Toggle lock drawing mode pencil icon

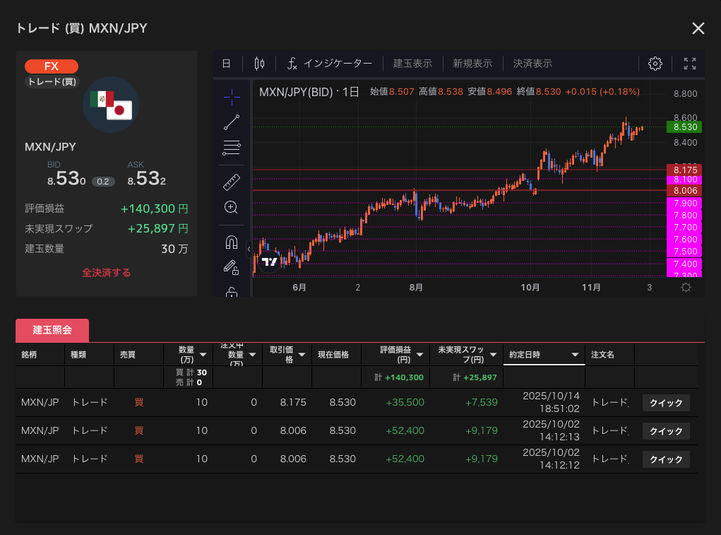[231, 267]
